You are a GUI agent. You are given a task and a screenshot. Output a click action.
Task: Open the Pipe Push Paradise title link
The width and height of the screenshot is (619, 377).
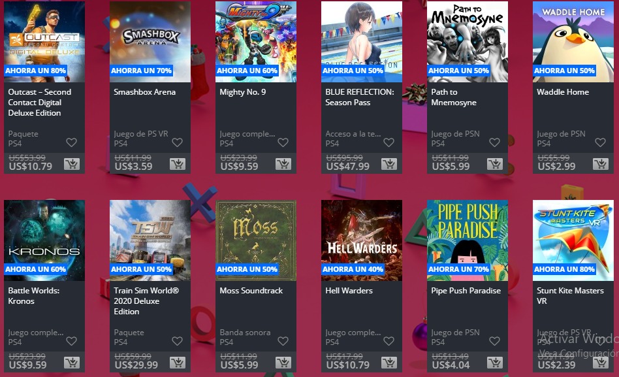[x=466, y=291]
